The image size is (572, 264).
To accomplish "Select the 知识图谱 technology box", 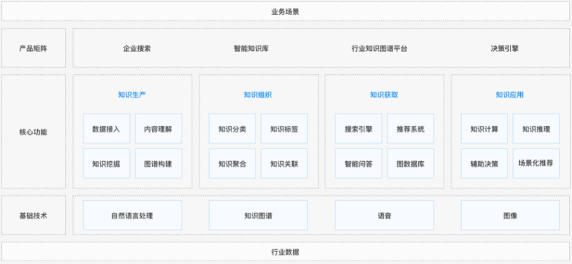I will coord(258,215).
